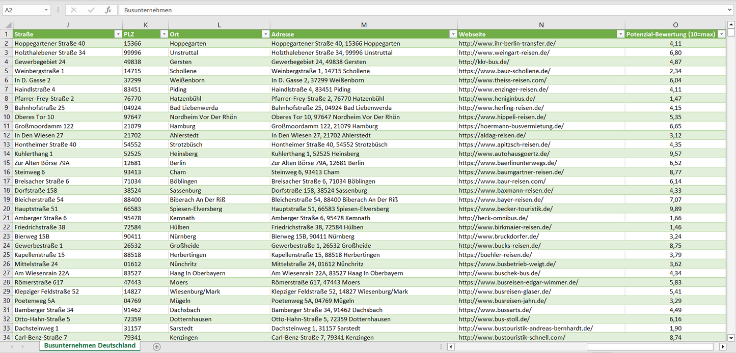This screenshot has width=736, height=353.
Task: Click the vertical scrollbar down arrow
Action: coord(731,337)
